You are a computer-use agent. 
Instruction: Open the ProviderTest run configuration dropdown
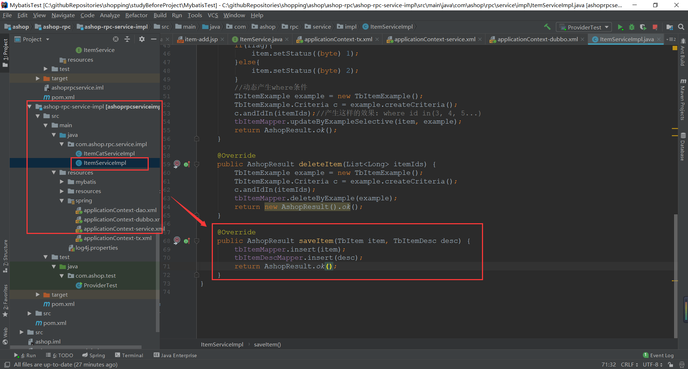(584, 27)
